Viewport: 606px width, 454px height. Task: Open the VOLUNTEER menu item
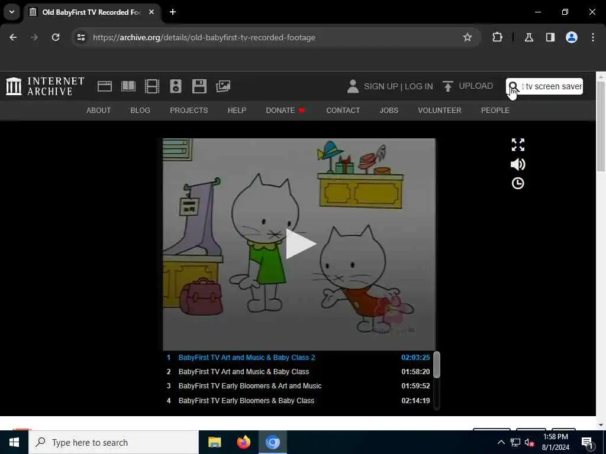click(x=440, y=111)
